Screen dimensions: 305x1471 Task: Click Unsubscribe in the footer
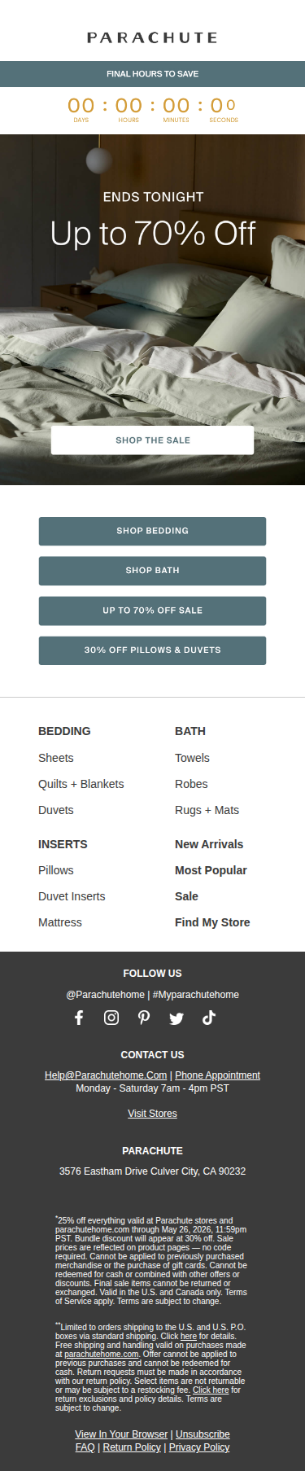[x=203, y=1434]
